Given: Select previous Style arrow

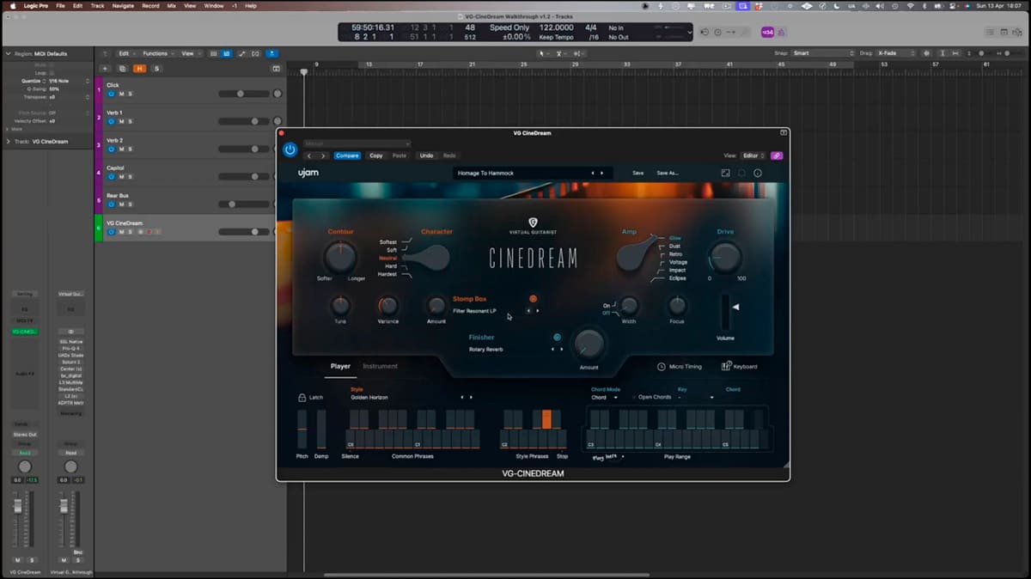Looking at the screenshot, I should tap(462, 398).
